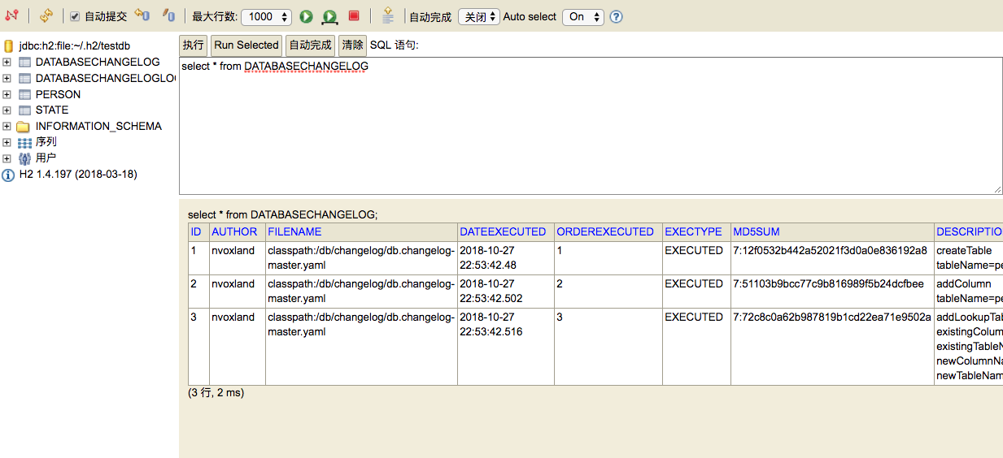Click the SQL editor resize handle

click(x=997, y=188)
